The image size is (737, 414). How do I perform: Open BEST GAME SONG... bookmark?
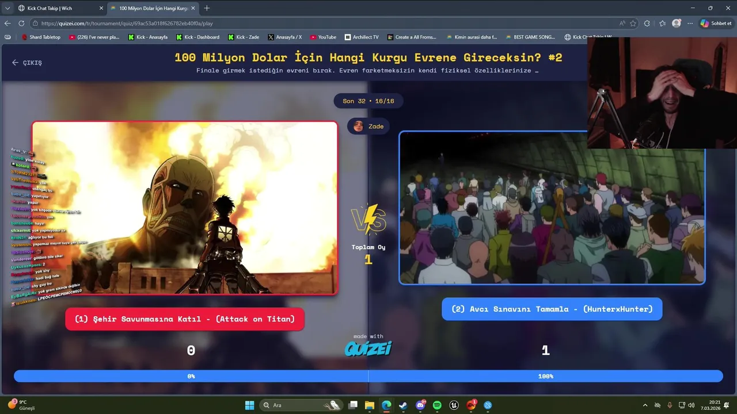(x=530, y=37)
